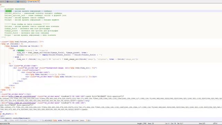222x125 pixels.
Task: Click the wv_slider-item div class line
Action: (x=23, y=66)
